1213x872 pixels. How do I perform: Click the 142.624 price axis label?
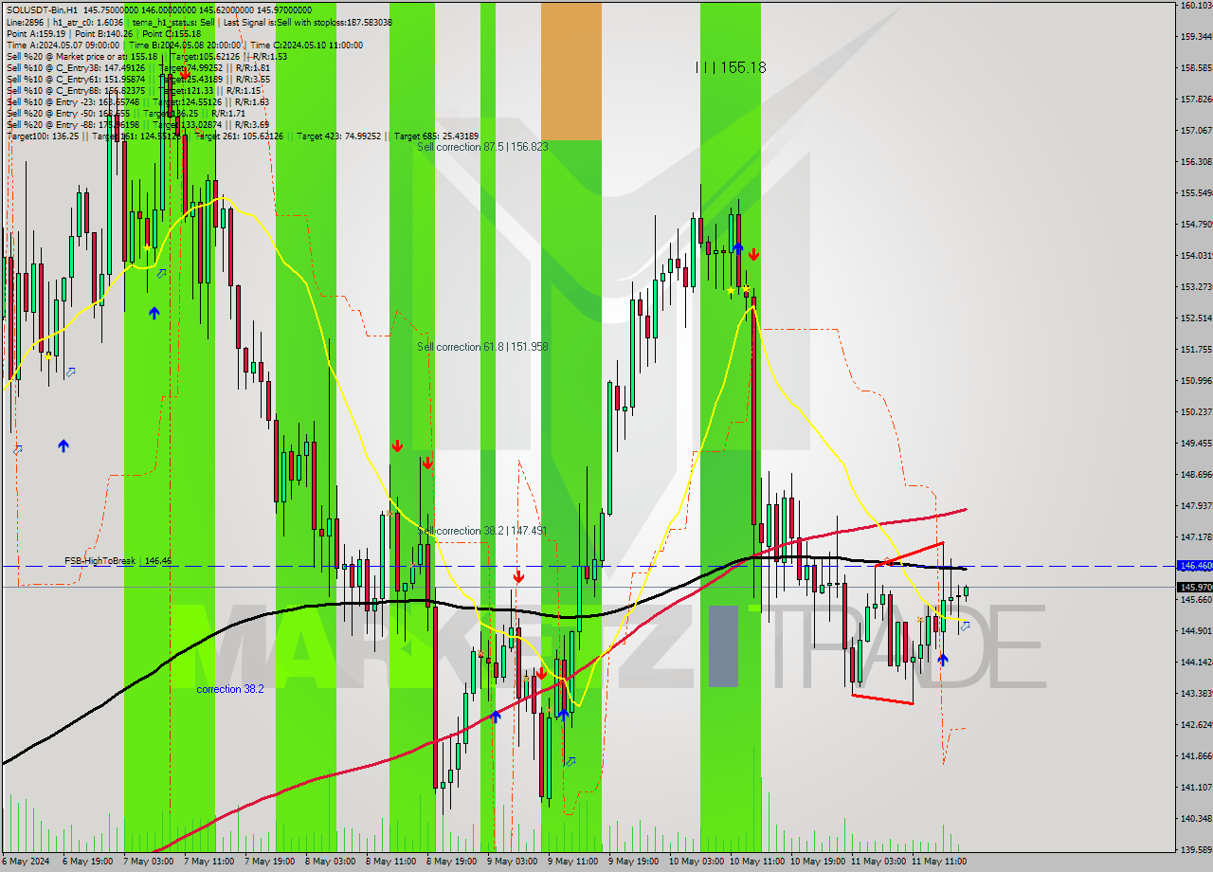click(1196, 724)
